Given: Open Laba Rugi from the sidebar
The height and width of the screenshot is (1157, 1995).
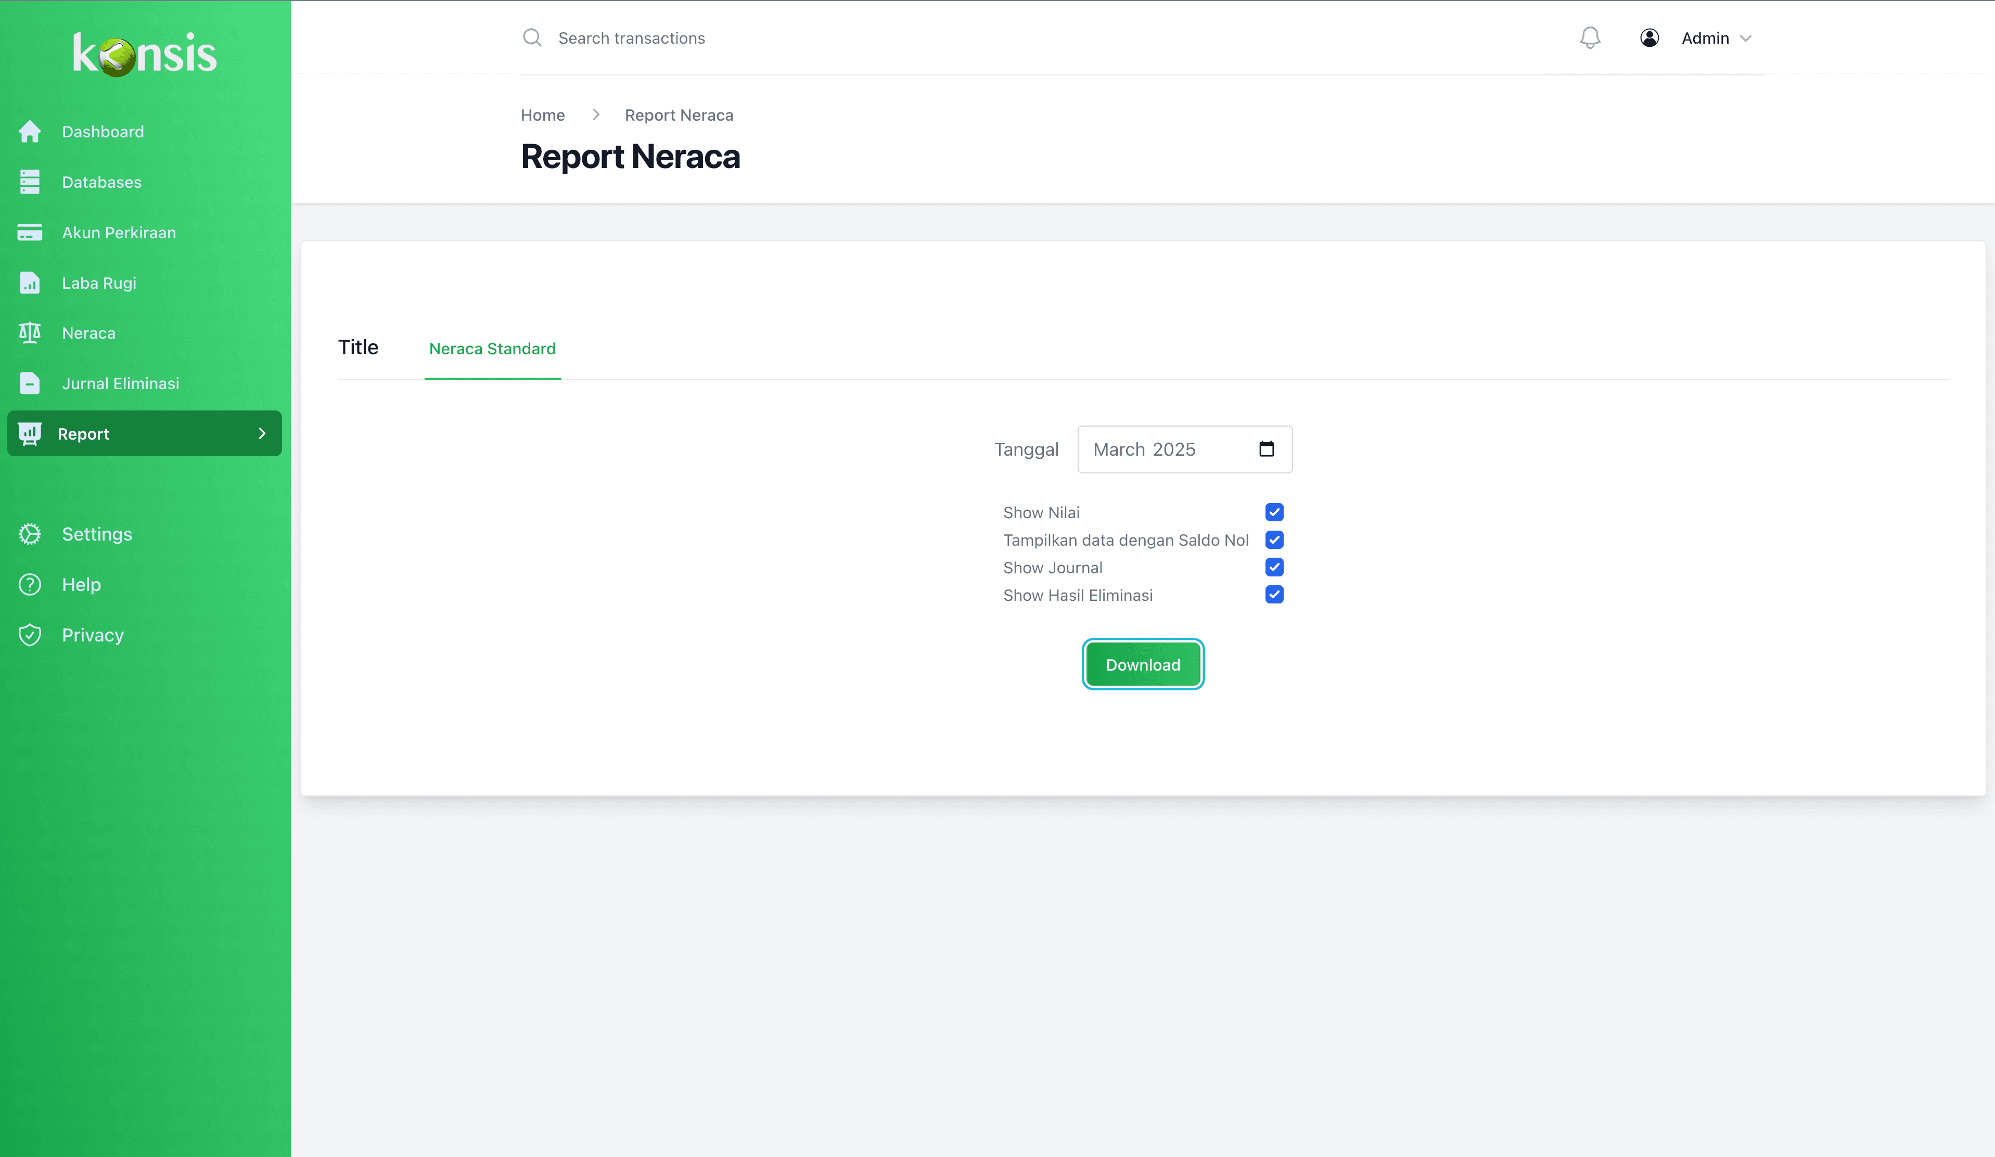Looking at the screenshot, I should coord(99,282).
